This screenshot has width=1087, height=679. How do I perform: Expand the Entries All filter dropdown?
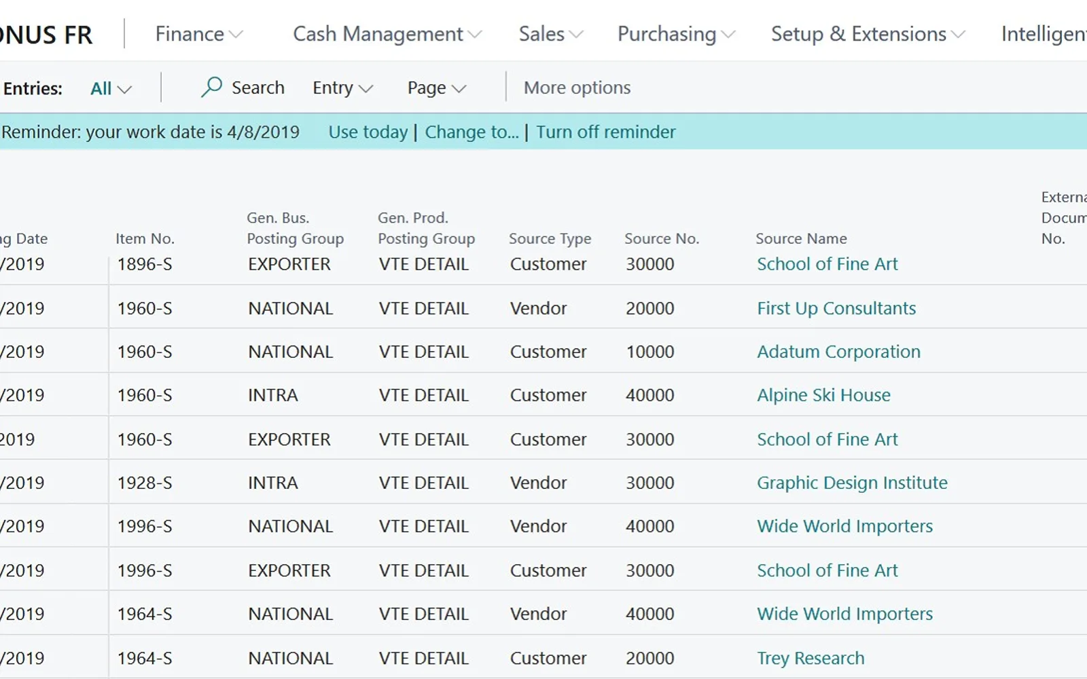coord(111,88)
